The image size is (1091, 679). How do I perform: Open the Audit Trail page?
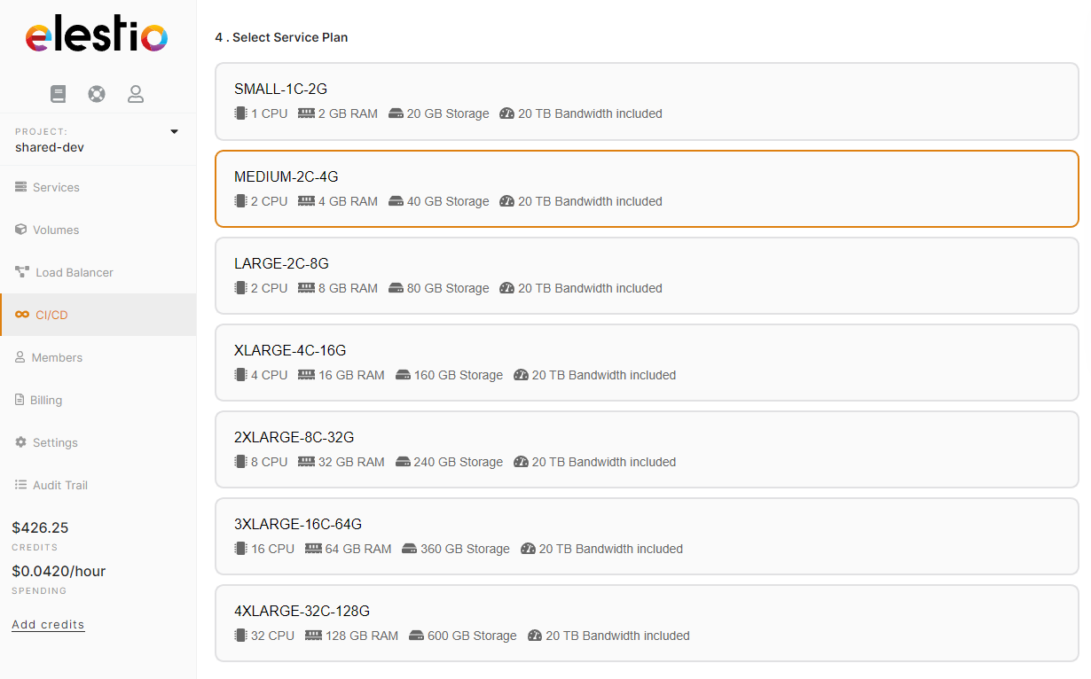(x=59, y=485)
